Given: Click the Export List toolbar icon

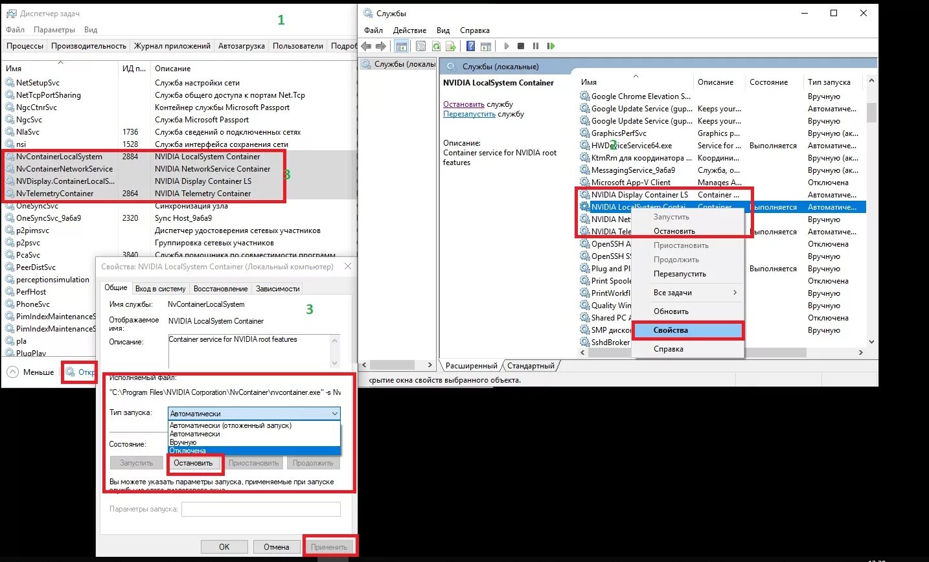Looking at the screenshot, I should click(x=450, y=46).
